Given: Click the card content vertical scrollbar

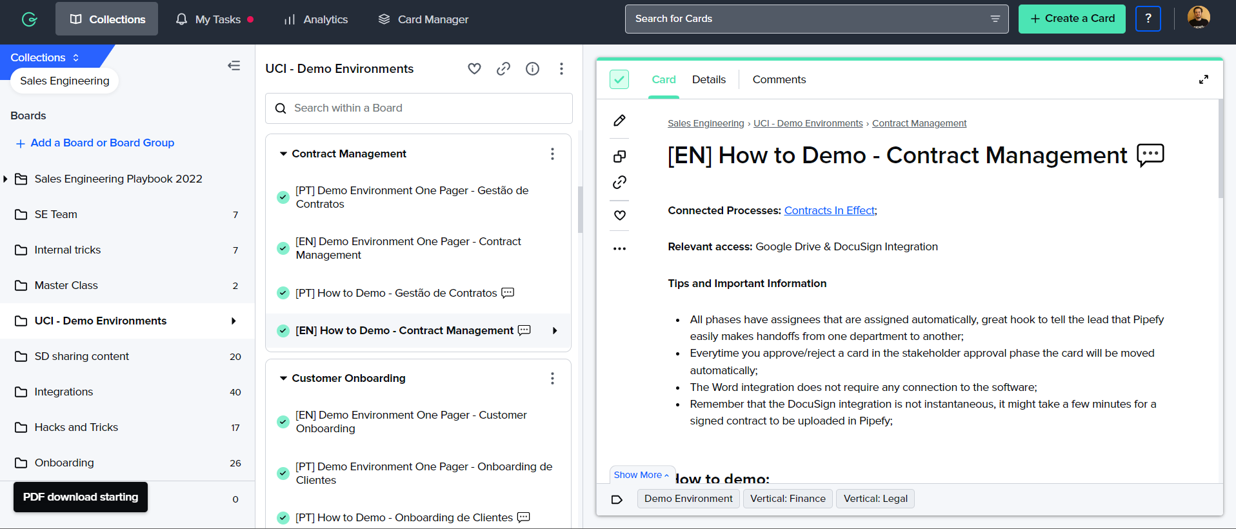Looking at the screenshot, I should coord(1221,148).
